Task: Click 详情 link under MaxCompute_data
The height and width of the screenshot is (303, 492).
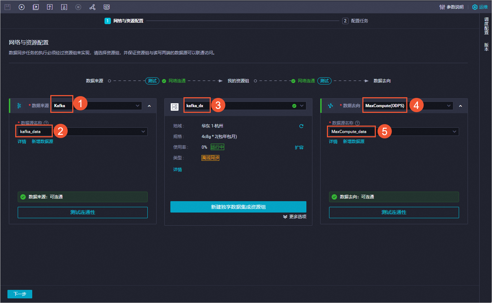Action: click(x=333, y=142)
